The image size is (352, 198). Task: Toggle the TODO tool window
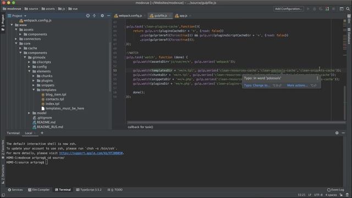click(x=115, y=190)
